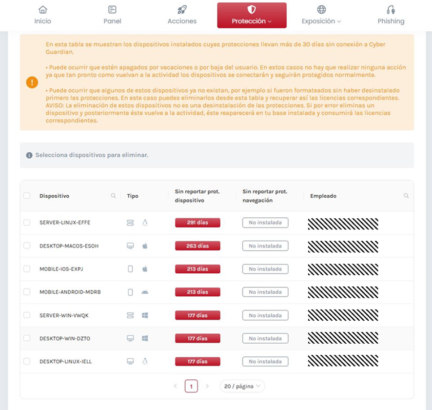The image size is (432, 410).
Task: Open the search icon in the Empleado column
Action: (406, 195)
